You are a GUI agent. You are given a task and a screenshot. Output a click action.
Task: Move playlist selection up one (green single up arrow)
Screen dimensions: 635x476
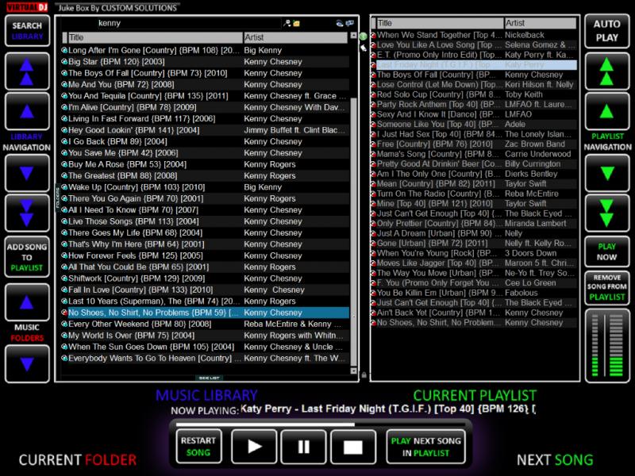coord(606,111)
